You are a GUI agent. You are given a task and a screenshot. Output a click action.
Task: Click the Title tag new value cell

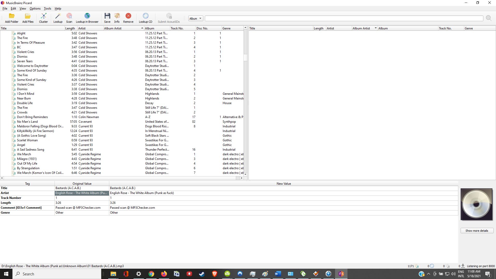click(284, 188)
